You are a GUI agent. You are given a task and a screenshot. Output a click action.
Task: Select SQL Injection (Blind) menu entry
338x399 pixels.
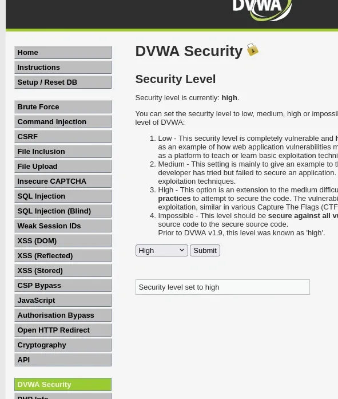click(63, 211)
